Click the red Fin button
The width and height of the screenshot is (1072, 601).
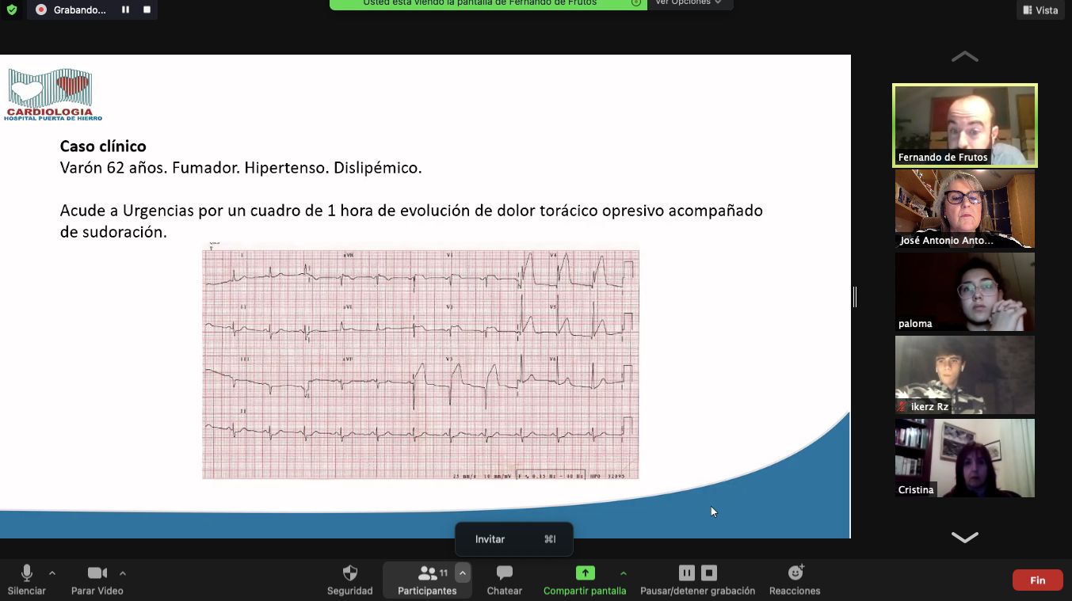coord(1037,580)
